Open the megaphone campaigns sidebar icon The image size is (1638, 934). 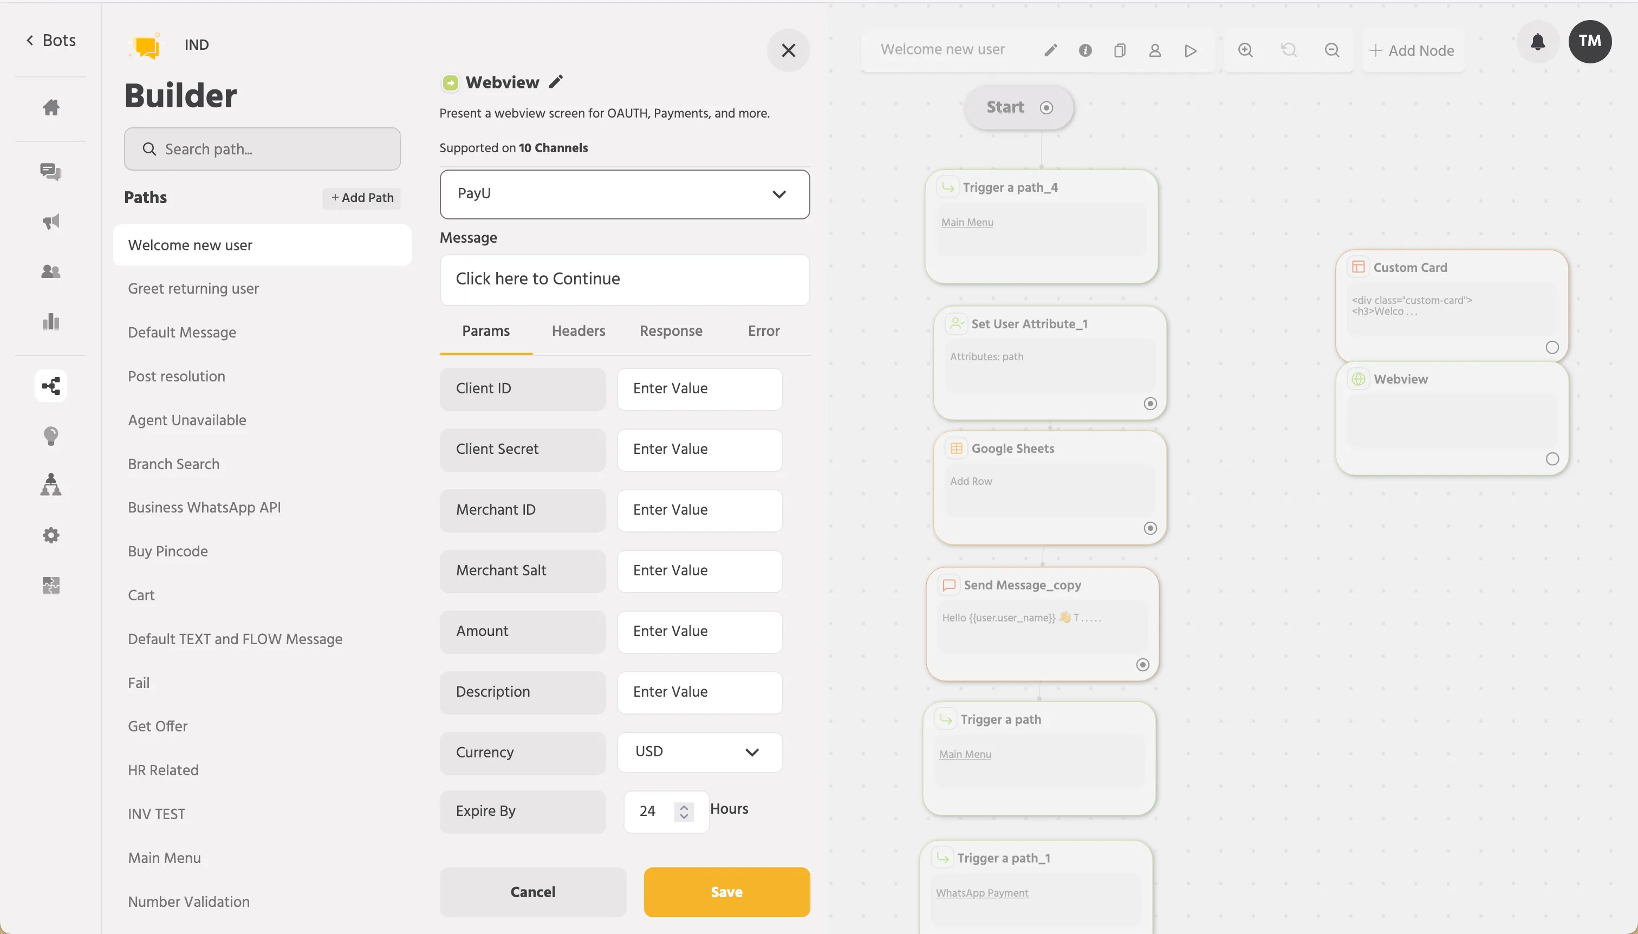click(x=51, y=222)
